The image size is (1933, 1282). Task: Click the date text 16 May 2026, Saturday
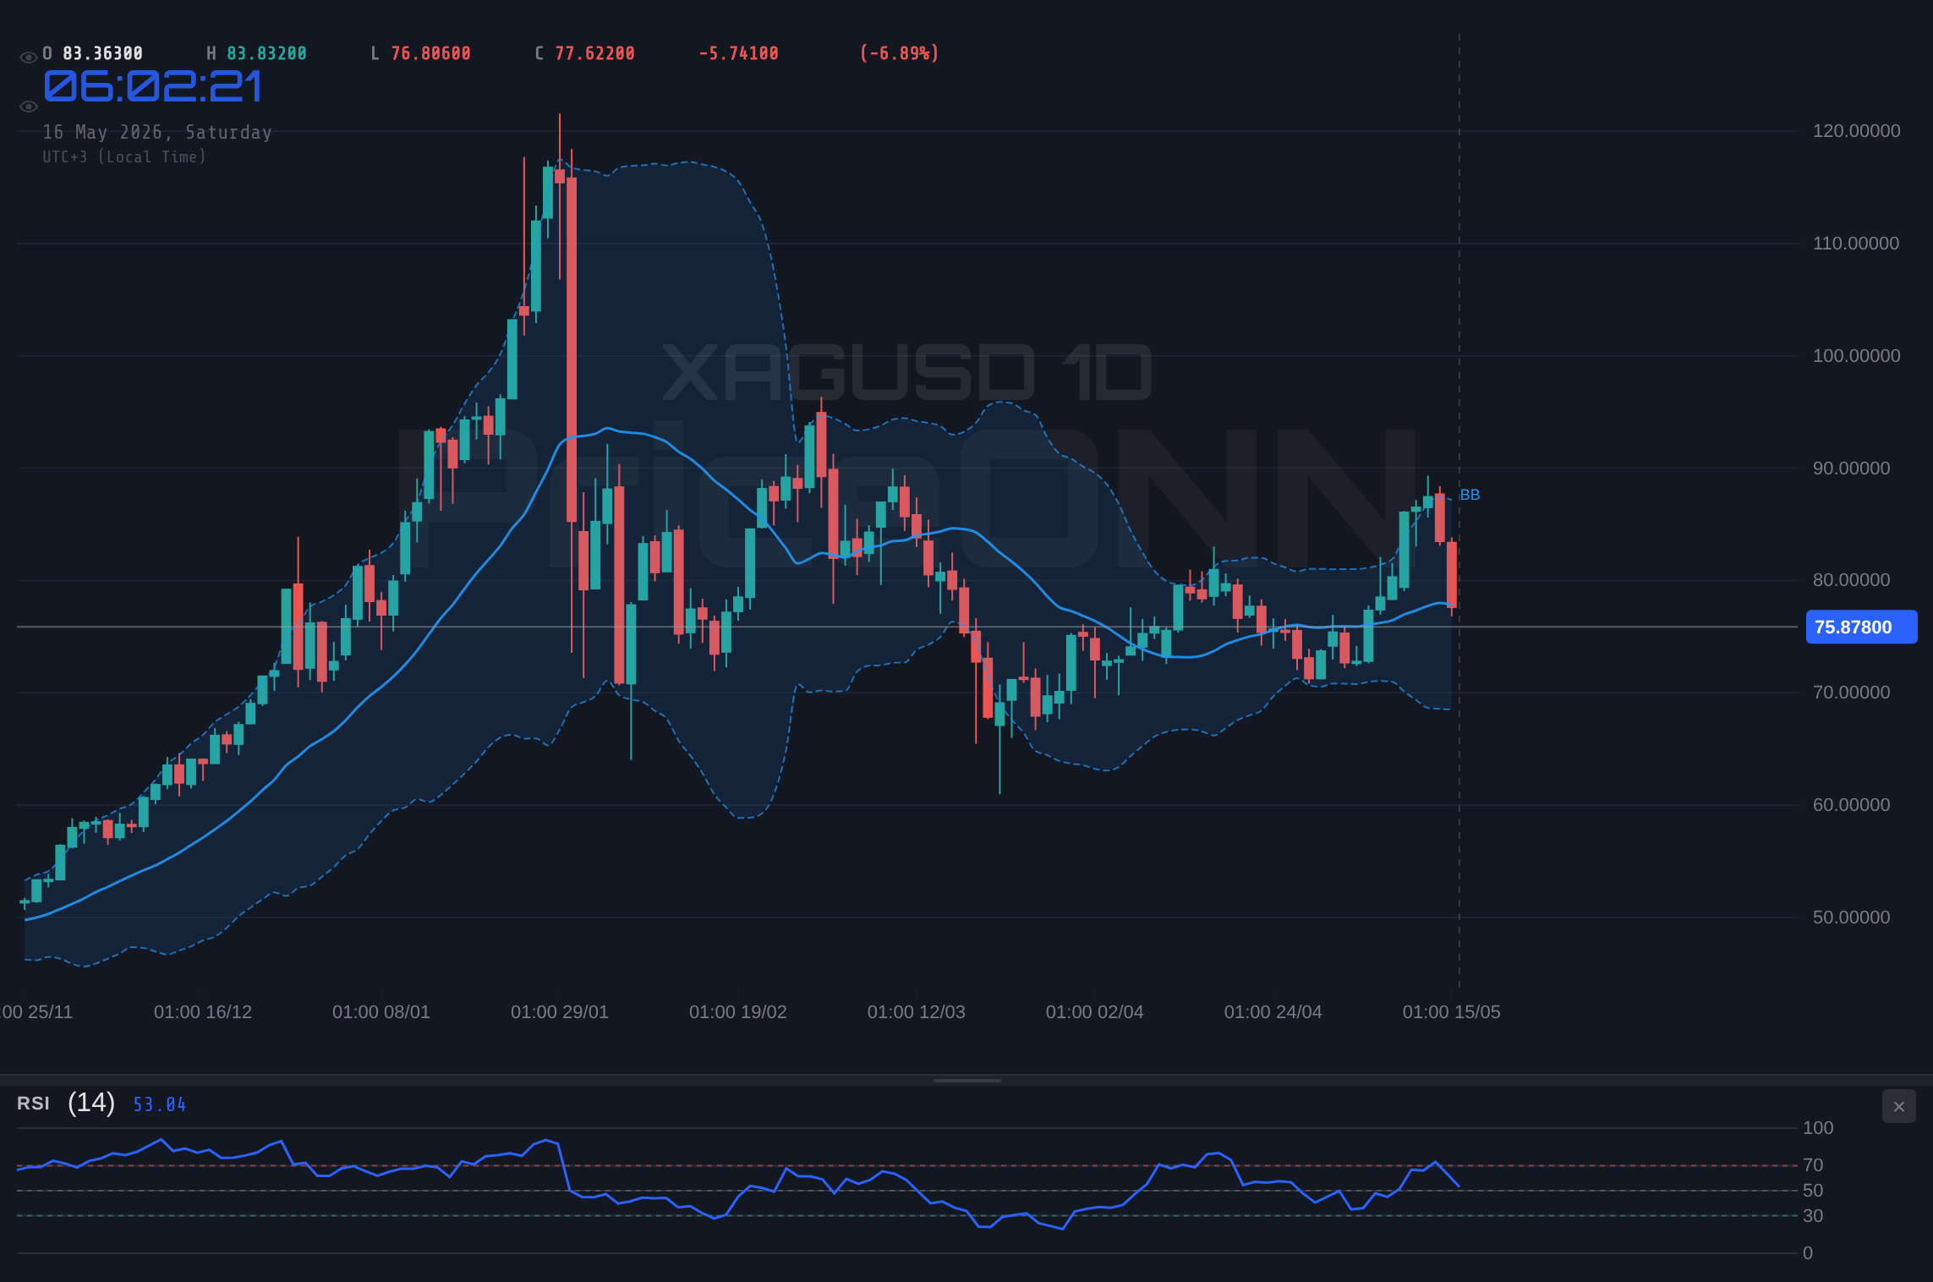point(157,132)
